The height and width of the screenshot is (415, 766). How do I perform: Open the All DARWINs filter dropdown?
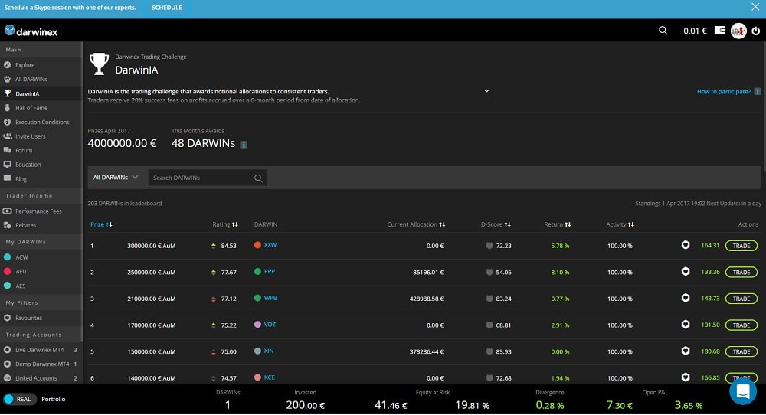tap(115, 178)
